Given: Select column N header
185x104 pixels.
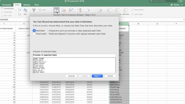Looking at the screenshot, I should 138,24.
